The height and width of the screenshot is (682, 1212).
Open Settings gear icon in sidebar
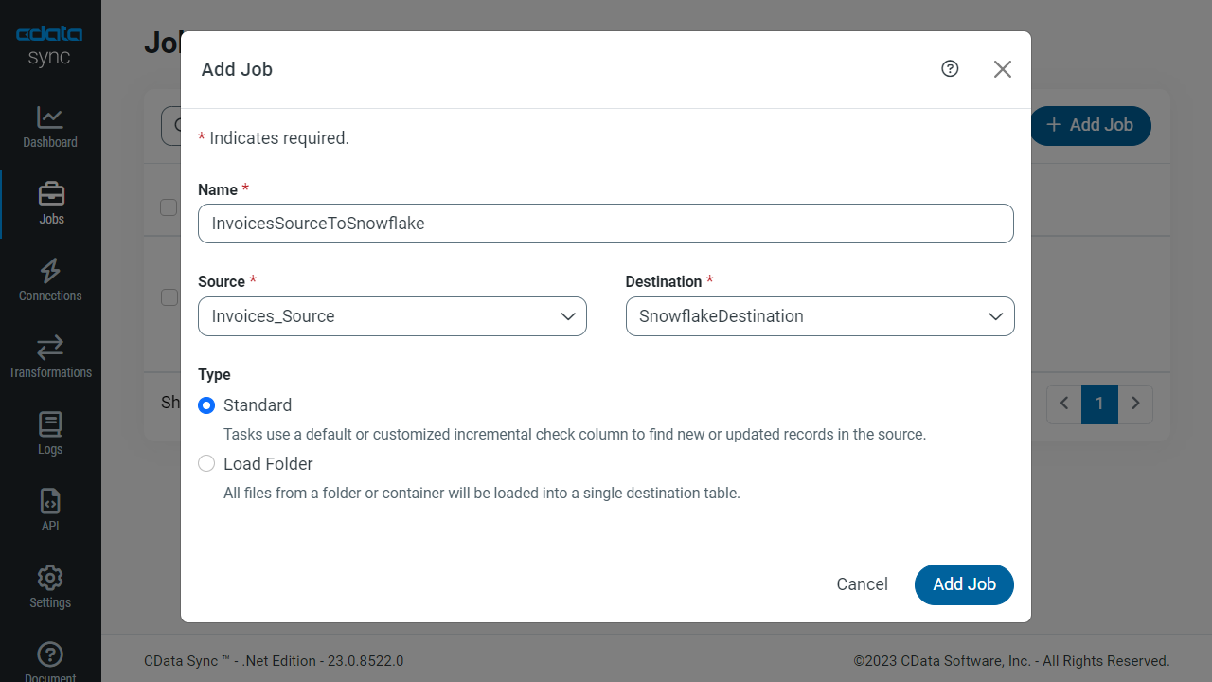click(50, 578)
